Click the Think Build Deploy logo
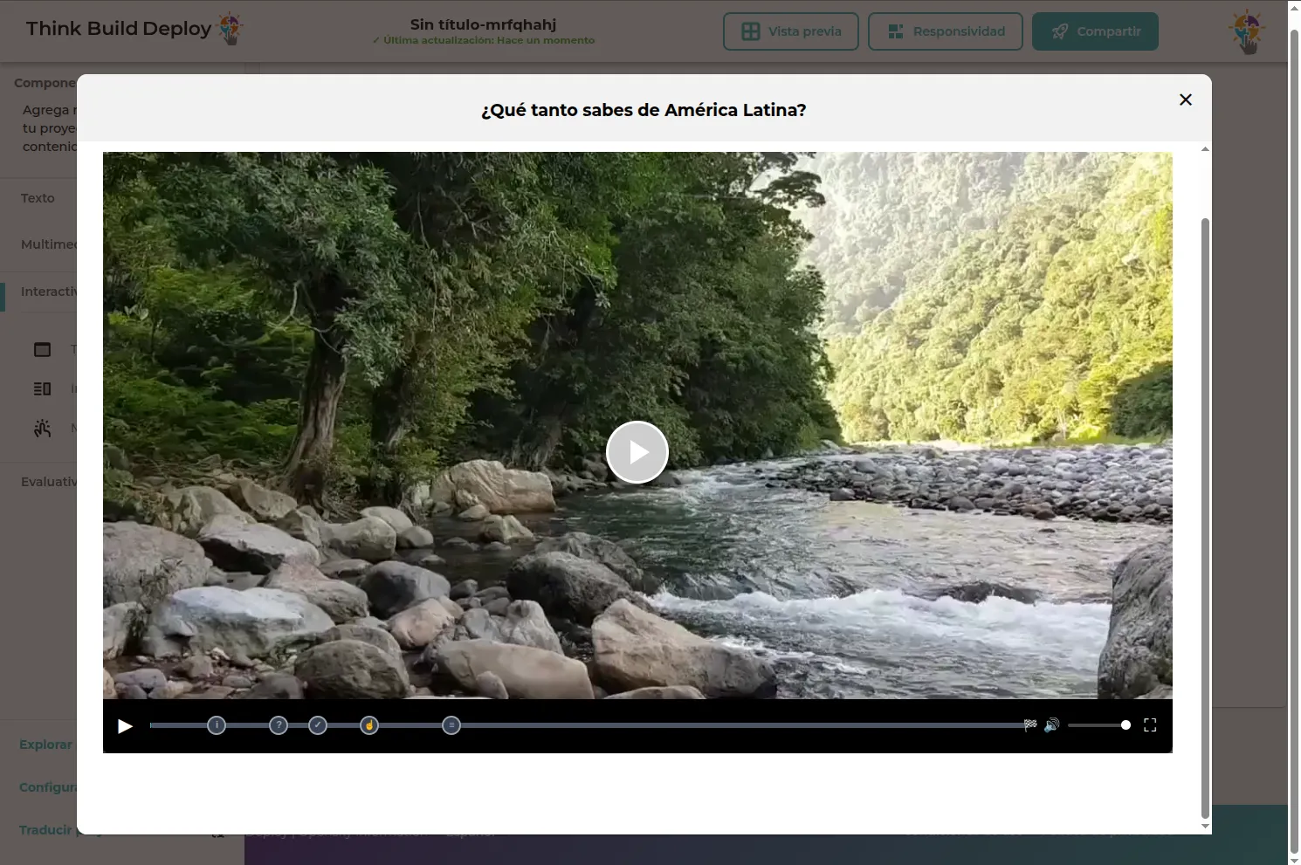 [134, 29]
